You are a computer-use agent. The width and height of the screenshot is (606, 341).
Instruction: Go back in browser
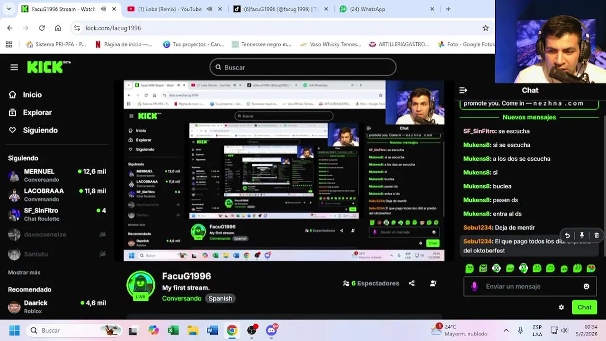click(x=10, y=28)
